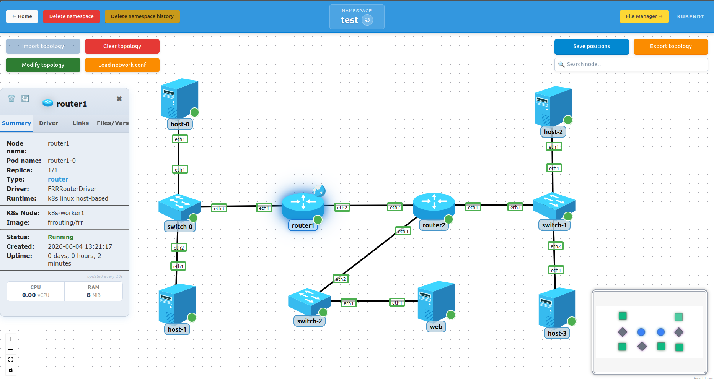Screen dimensions: 714x381
Task: Click the KUBENDT brand label
Action: [691, 16]
